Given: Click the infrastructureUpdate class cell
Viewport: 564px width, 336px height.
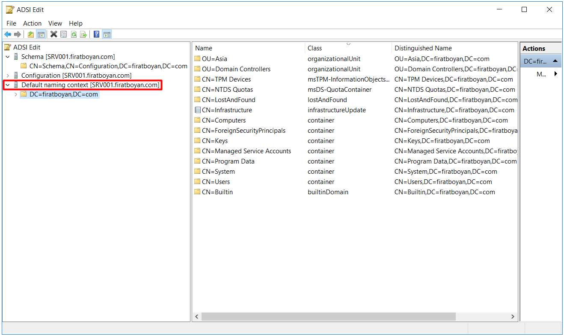Looking at the screenshot, I should coord(337,110).
